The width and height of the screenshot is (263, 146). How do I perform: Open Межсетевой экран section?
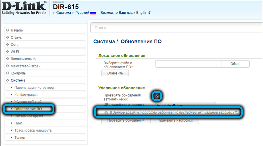click(25, 66)
